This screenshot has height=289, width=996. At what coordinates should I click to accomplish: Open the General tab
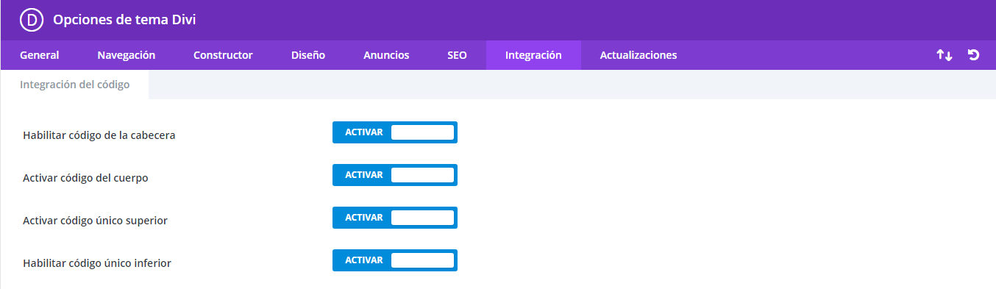[39, 55]
